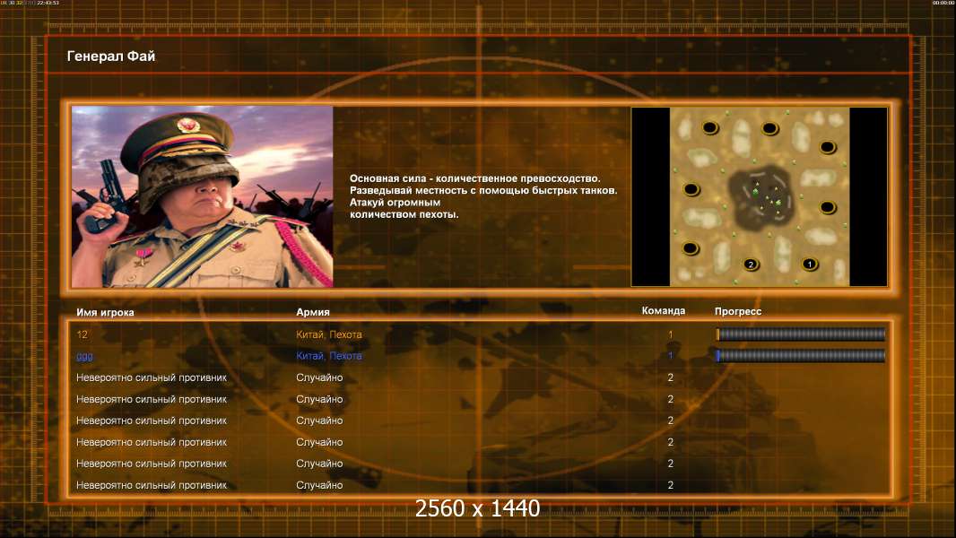This screenshot has width=956, height=538.
Task: Open General Fai's portrait image
Action: point(203,196)
